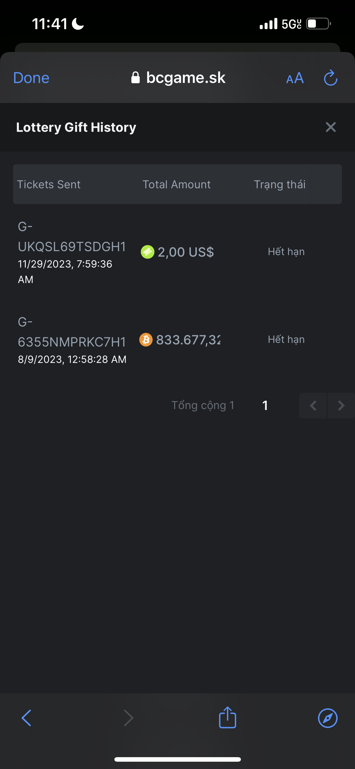
Task: Tap the Bitcoin coin icon
Action: pos(146,340)
